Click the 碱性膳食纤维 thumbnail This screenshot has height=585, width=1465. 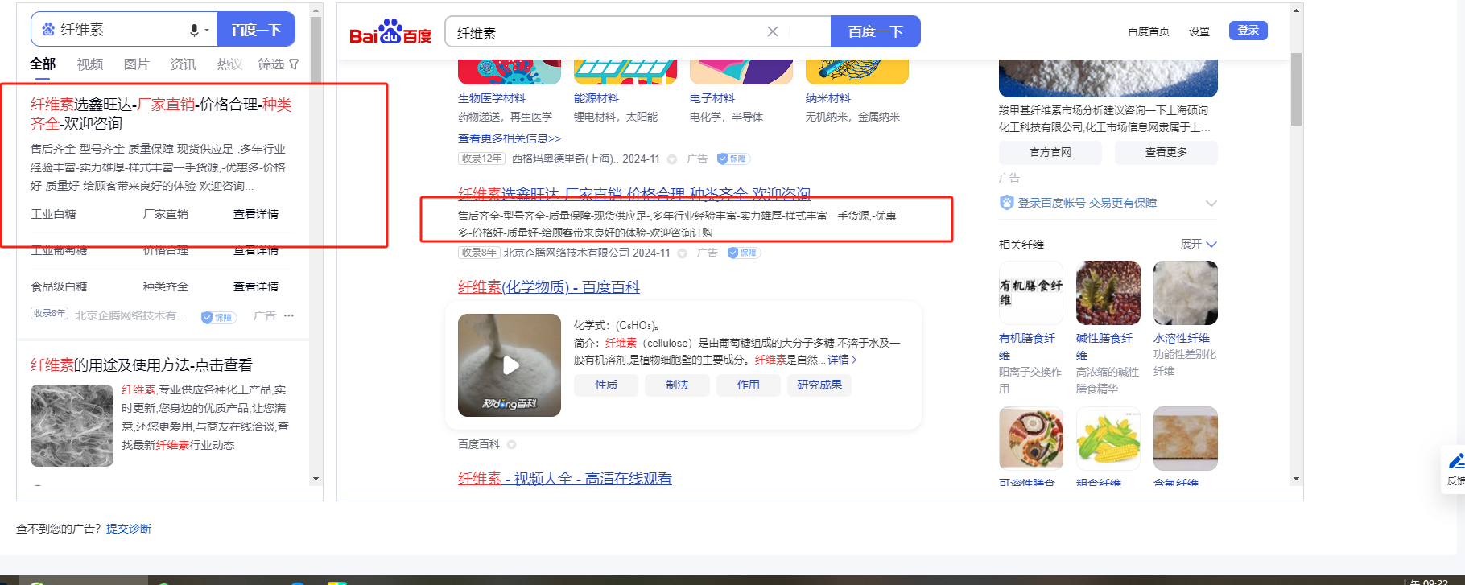(1108, 293)
